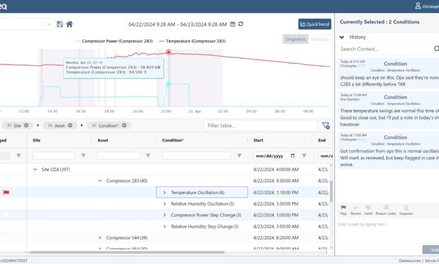Click arrow between Site and Asset chips
Image resolution: width=439 pixels, height=264 pixels.
pos(38,125)
